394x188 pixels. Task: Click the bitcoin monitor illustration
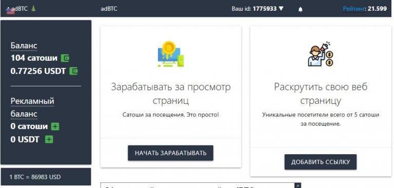171,54
